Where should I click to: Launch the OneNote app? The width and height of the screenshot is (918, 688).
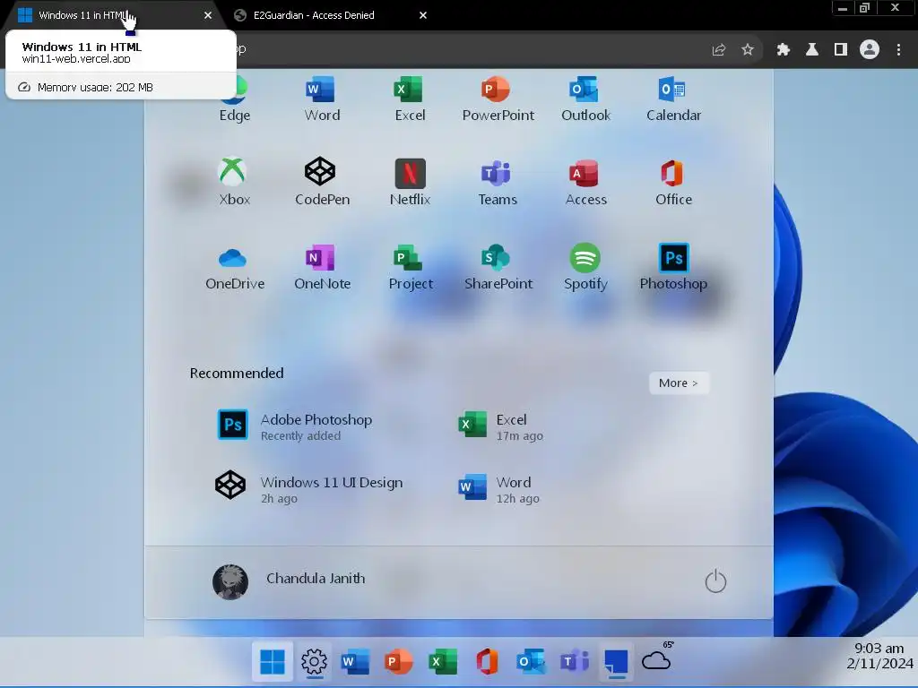[322, 267]
